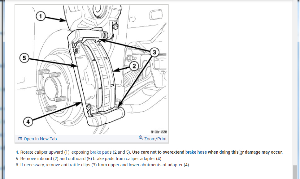Viewport: 300px width, 179px height.
Task: Click callout circle 2 for the inboard pad
Action: (x=134, y=66)
